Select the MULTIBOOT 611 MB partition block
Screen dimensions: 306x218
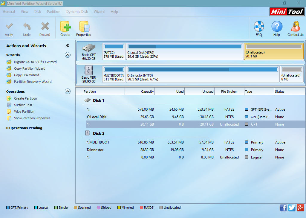point(114,74)
